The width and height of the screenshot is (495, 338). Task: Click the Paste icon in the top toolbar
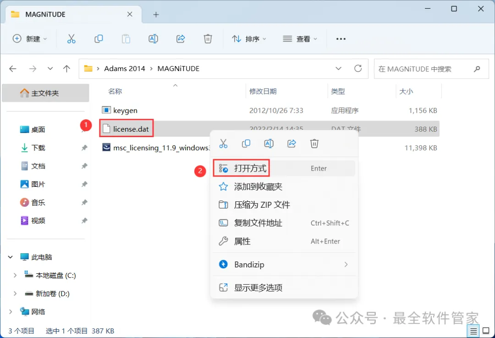[126, 39]
